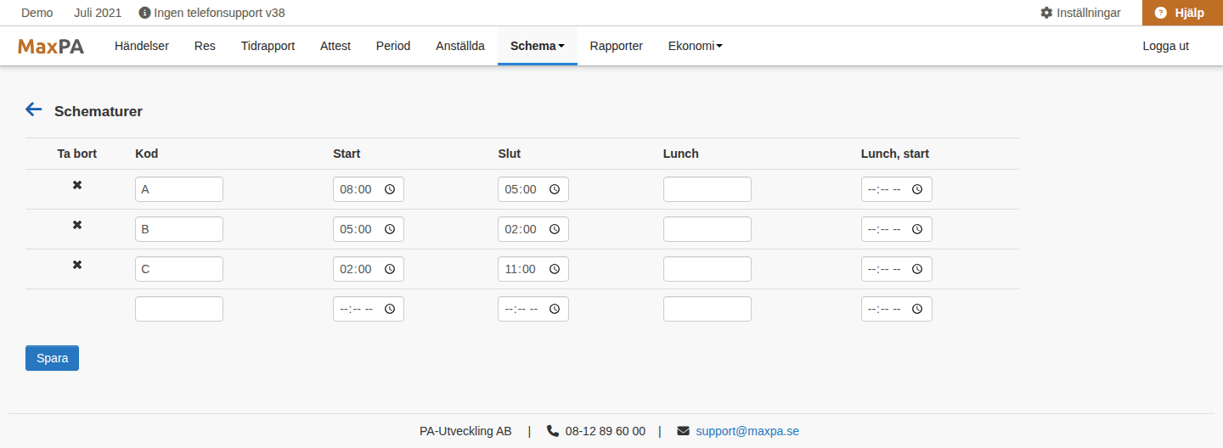
Task: Delete row A with the X icon
Action: [77, 185]
